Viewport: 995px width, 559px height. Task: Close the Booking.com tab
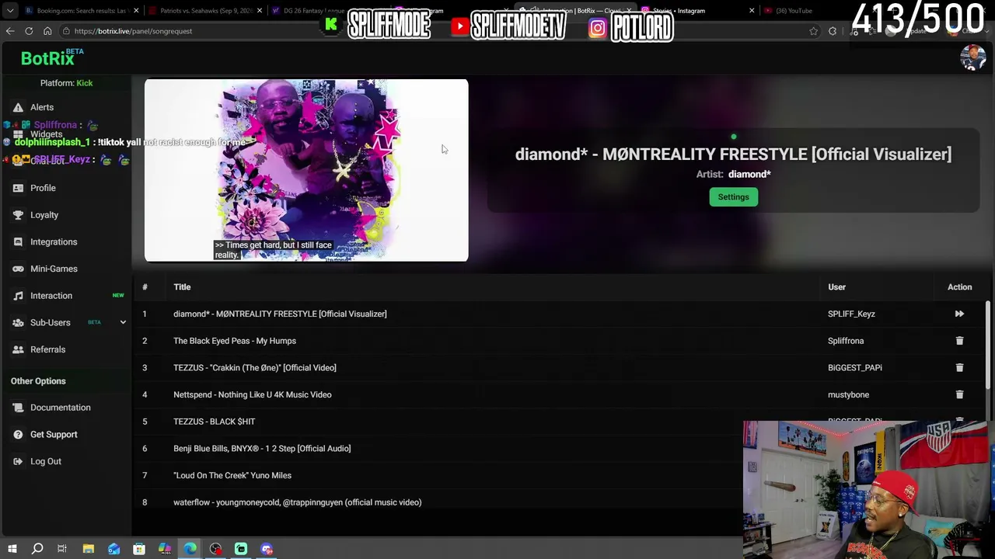[x=136, y=11]
